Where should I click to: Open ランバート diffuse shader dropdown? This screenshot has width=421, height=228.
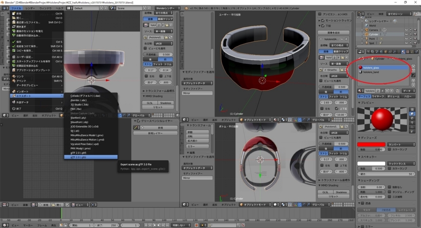pyautogui.click(x=401, y=144)
